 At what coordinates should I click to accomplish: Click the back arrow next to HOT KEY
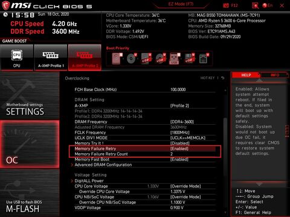tap(223, 78)
